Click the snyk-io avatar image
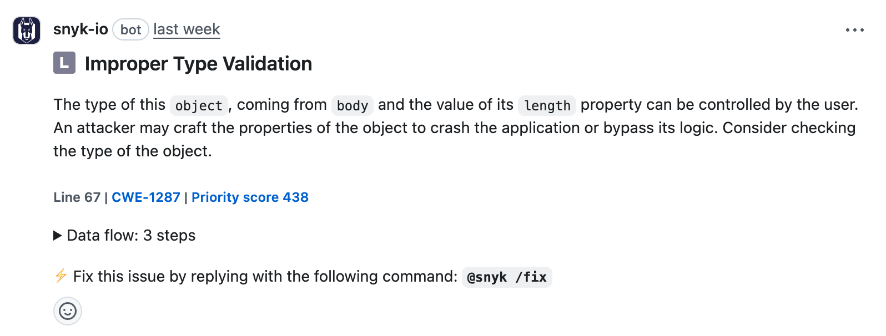 [x=27, y=30]
